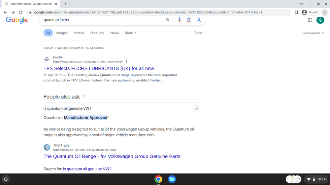Reload the current page
330x185 pixels.
pyautogui.click(x=21, y=12)
